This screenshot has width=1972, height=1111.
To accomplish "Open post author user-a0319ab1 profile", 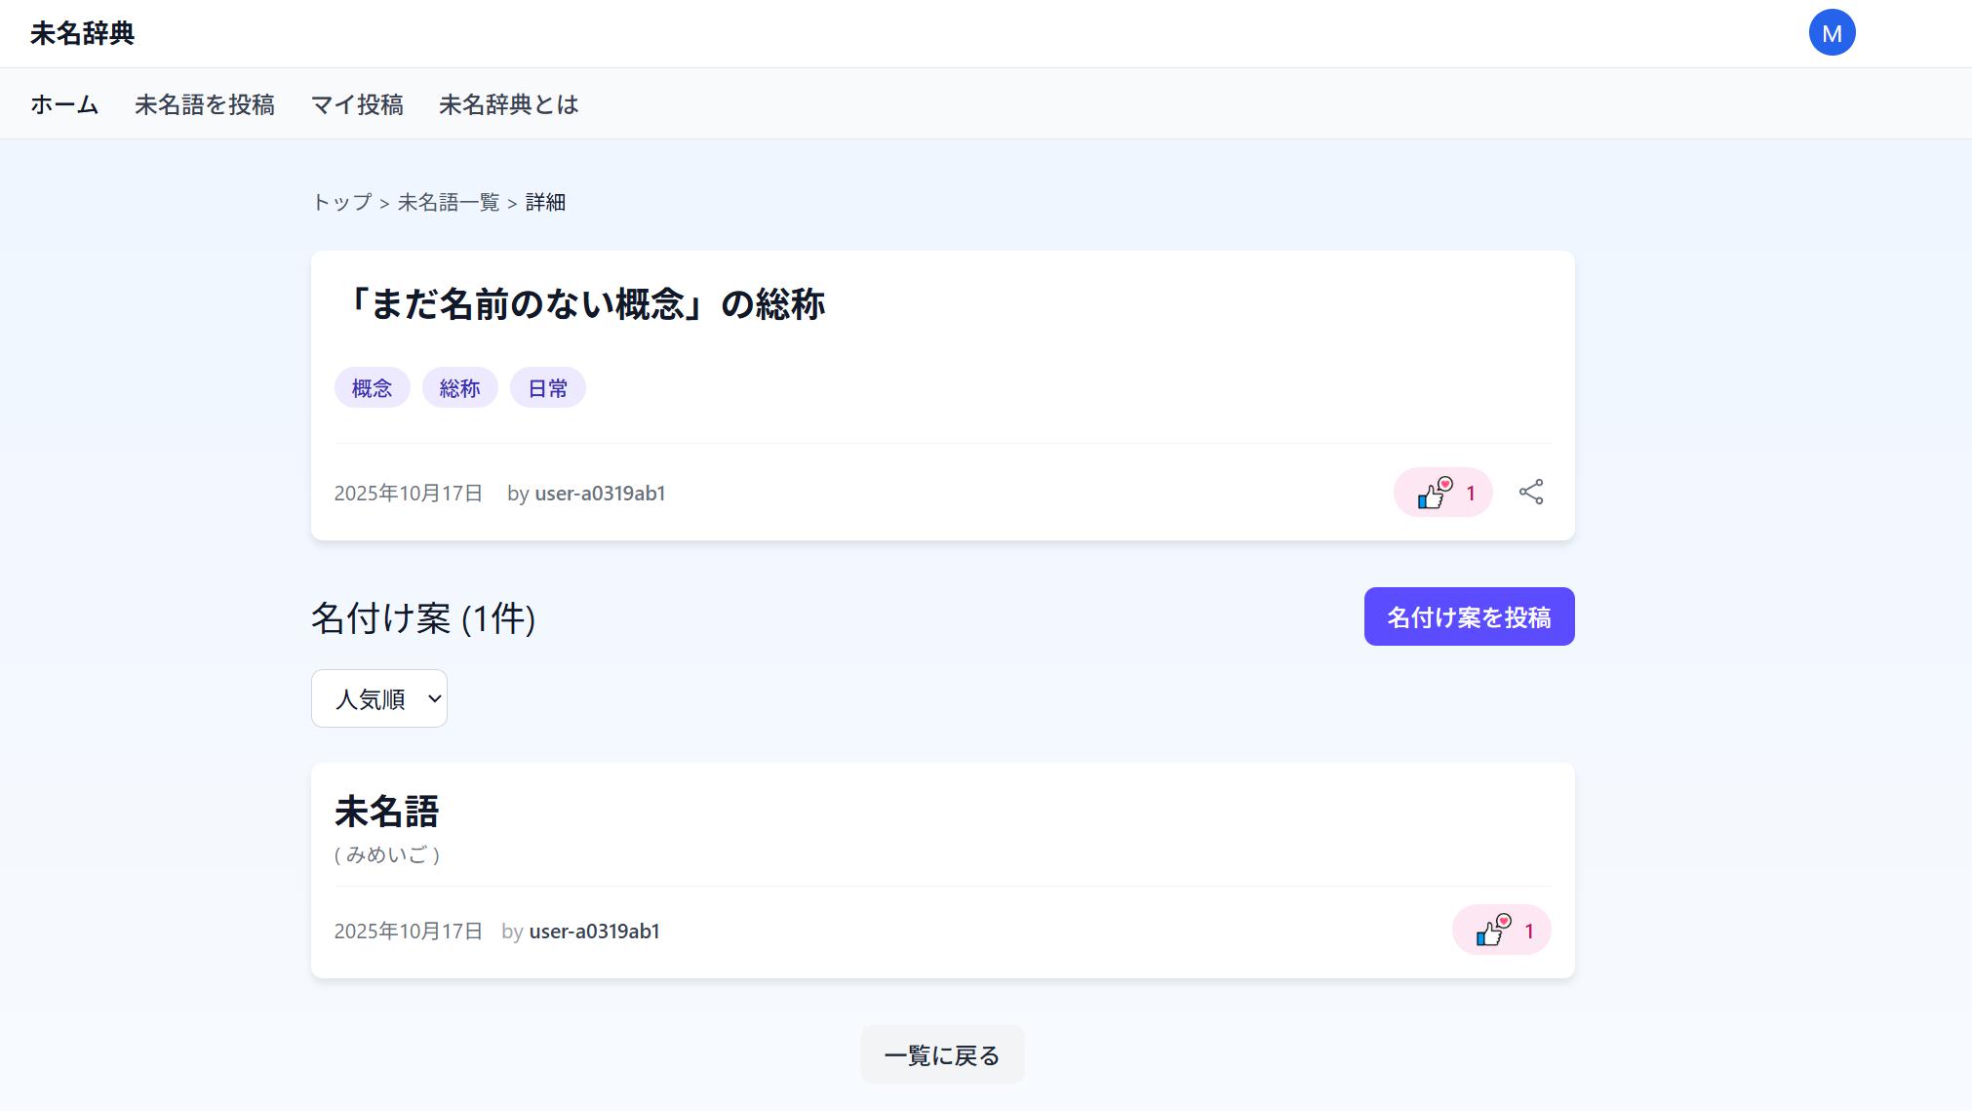I will pos(600,494).
